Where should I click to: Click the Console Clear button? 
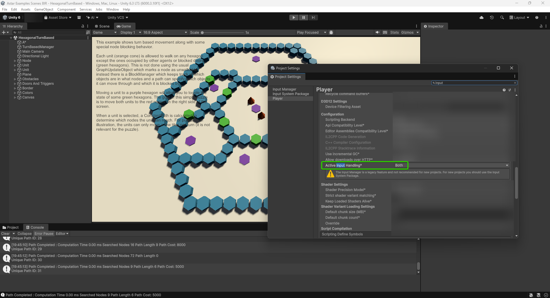point(5,234)
